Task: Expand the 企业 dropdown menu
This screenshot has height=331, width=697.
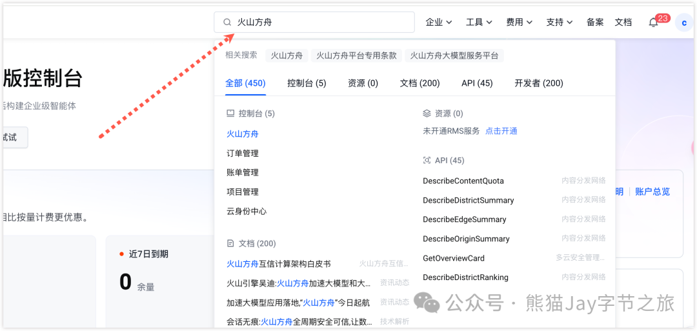Action: click(x=439, y=22)
